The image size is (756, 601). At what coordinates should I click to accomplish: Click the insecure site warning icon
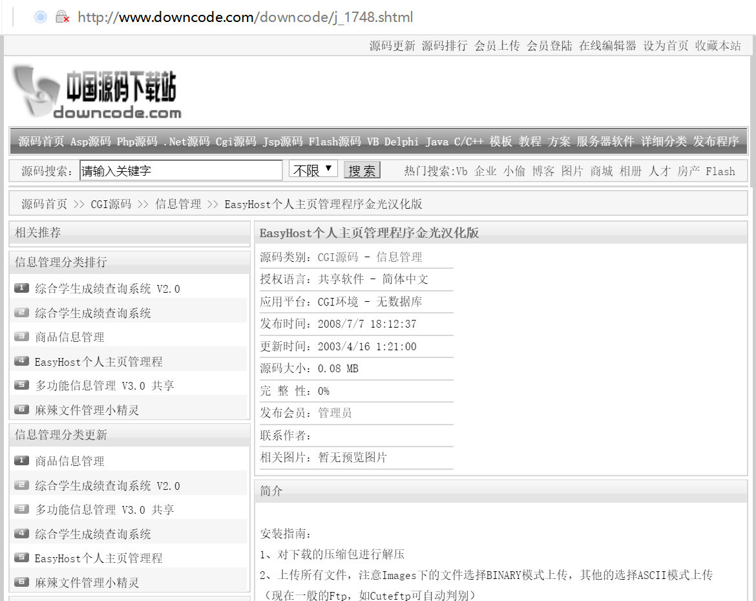62,17
